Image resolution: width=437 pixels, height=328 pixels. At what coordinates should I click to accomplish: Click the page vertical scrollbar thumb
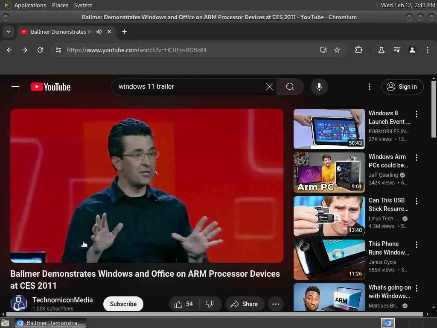point(434,109)
